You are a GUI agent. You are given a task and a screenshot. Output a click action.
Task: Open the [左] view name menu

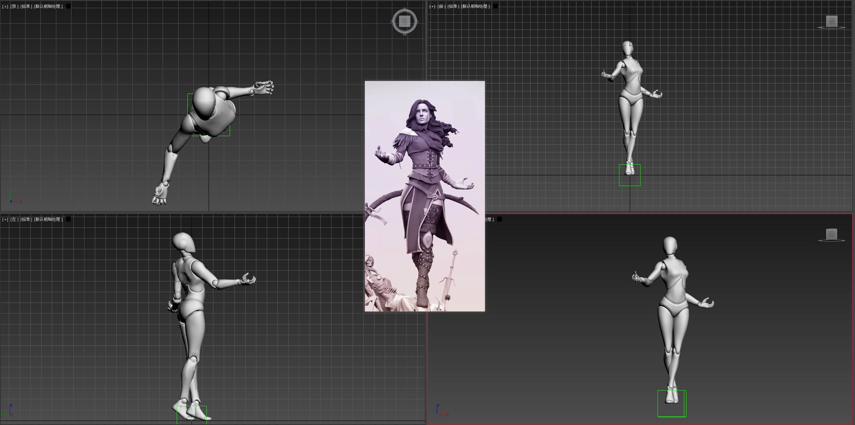(14, 219)
